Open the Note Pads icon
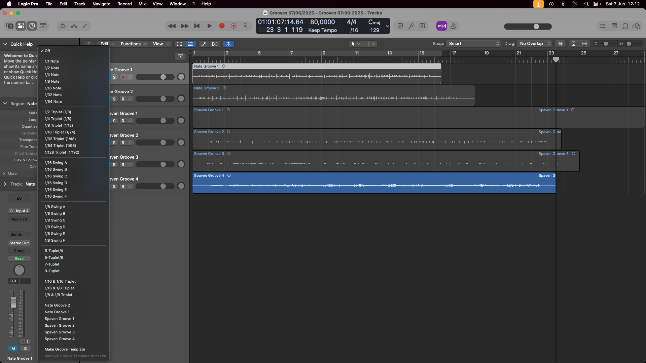The width and height of the screenshot is (646, 363). pos(614,26)
